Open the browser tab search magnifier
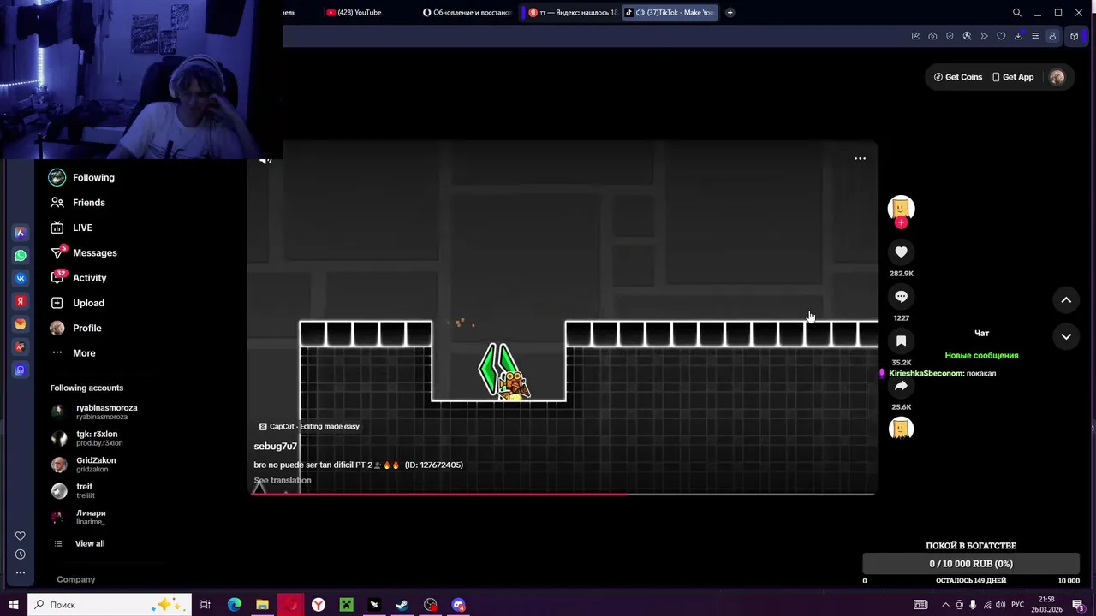Screen dimensions: 1096x616 [1016, 12]
